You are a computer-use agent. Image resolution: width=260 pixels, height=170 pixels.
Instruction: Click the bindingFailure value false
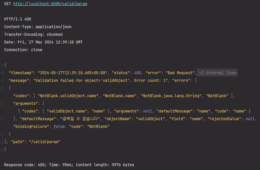59,127
